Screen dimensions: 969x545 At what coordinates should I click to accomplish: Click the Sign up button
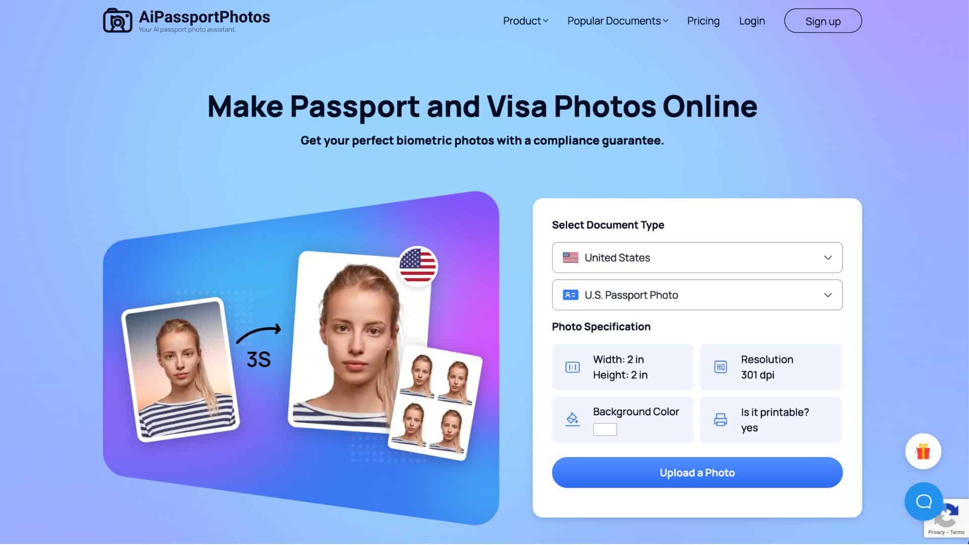pyautogui.click(x=823, y=20)
